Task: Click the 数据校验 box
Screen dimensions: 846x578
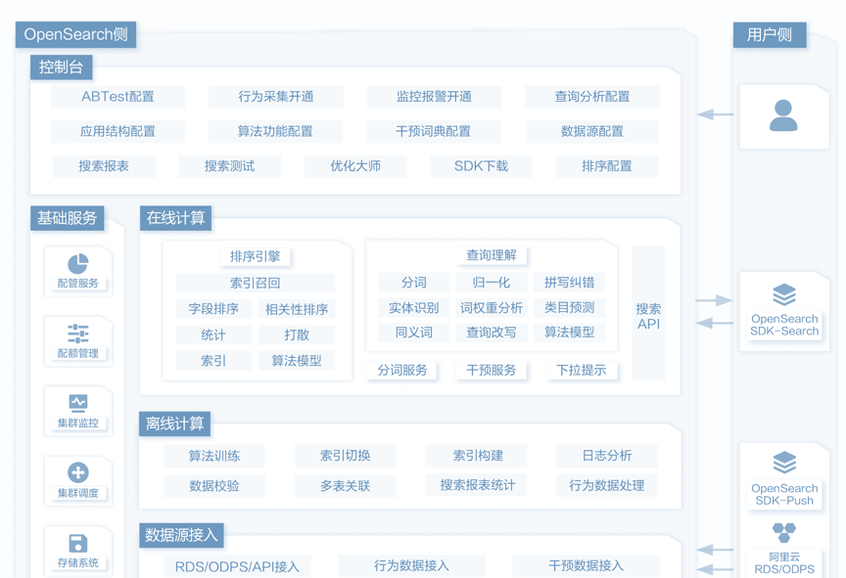Action: point(214,485)
